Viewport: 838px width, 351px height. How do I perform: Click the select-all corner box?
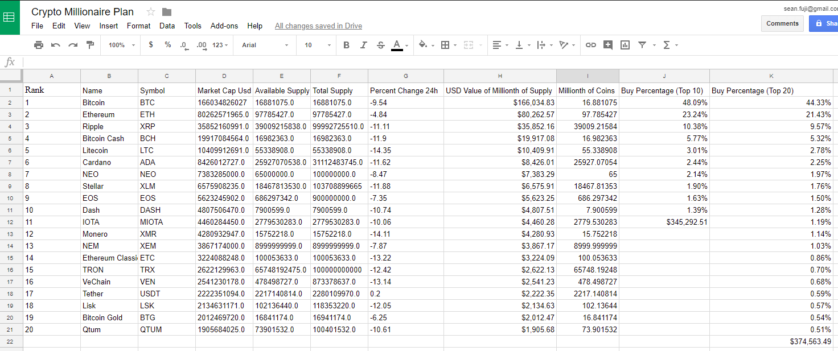pos(11,76)
